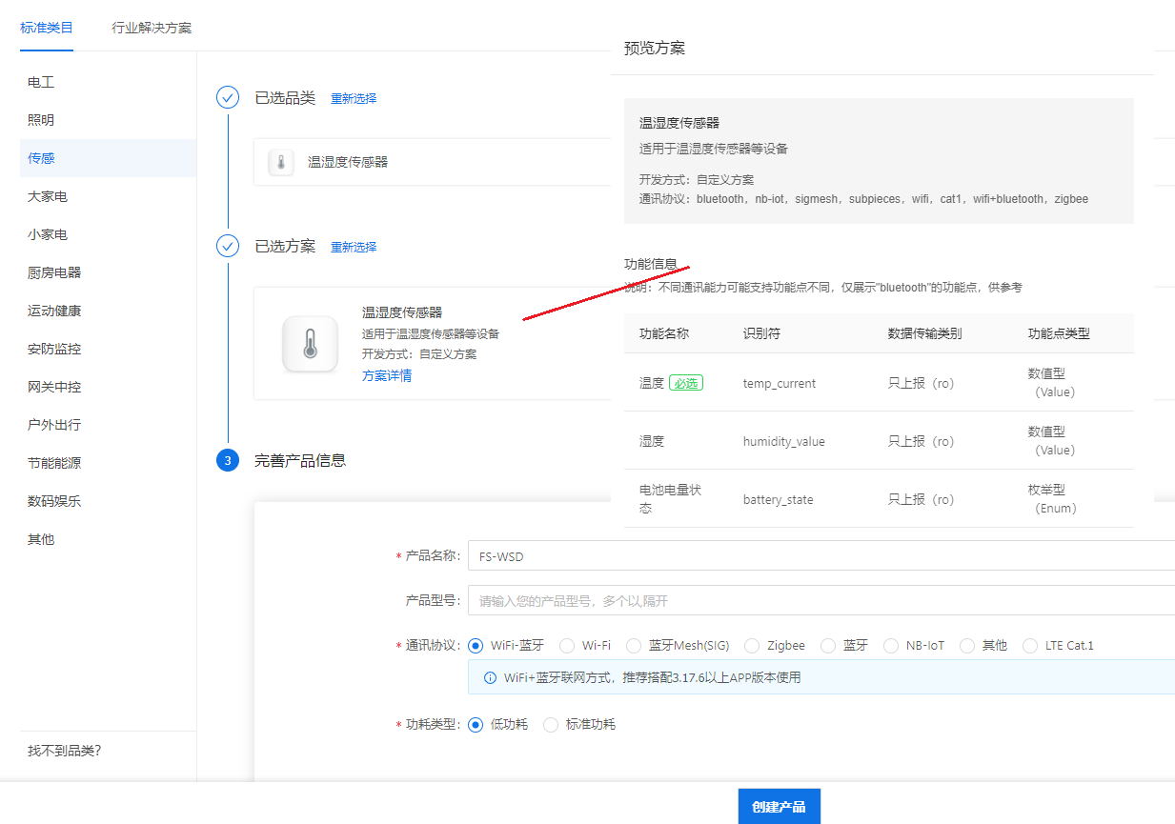Viewport: 1175px width, 824px height.
Task: Select the LTE Cat.1 protocol radio
Action: point(1030,646)
